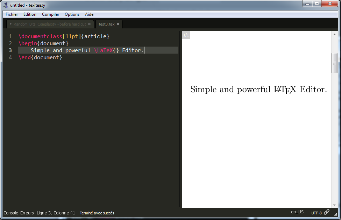
Task: Open the Options menu
Action: click(x=72, y=14)
